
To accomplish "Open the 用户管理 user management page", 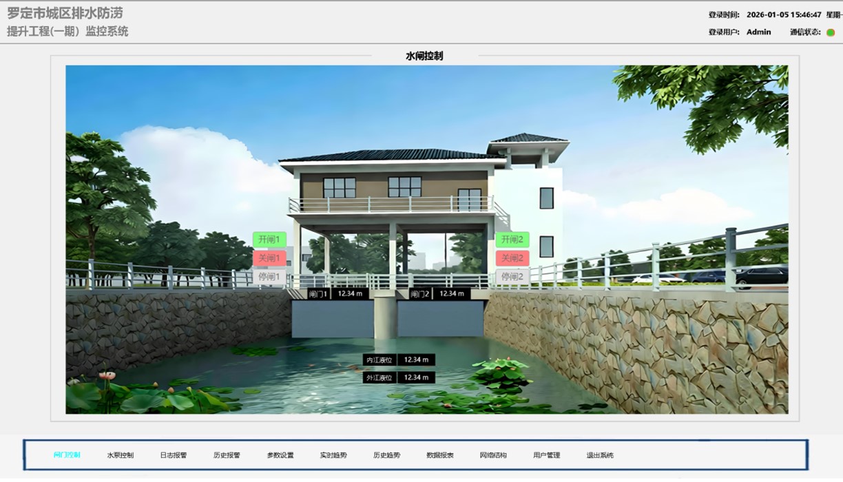I will coord(547,455).
